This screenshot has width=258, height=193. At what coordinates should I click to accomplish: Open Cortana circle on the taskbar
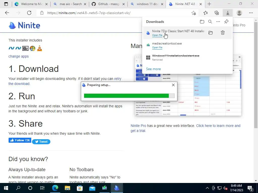click(x=30, y=188)
